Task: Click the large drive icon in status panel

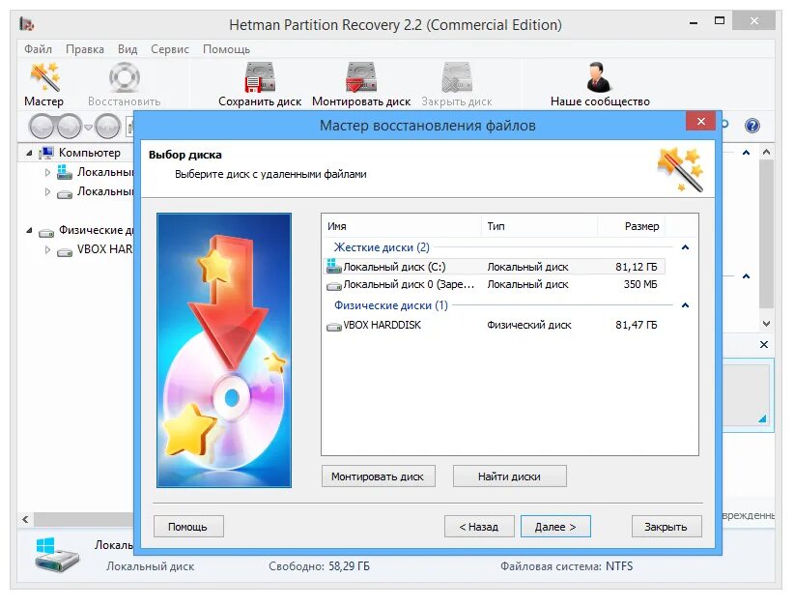Action: [56, 555]
